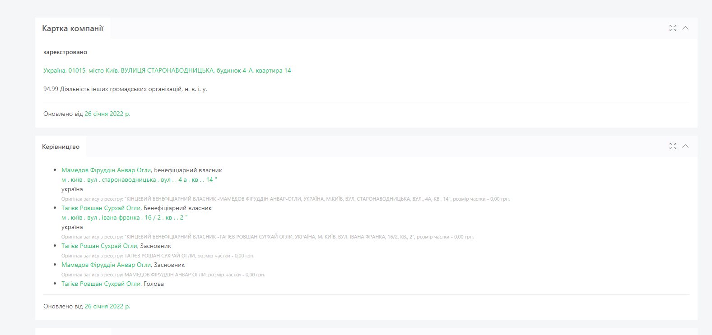Click the івана франка 16/2 address link
Viewport: 712px width, 335px height.
[124, 217]
